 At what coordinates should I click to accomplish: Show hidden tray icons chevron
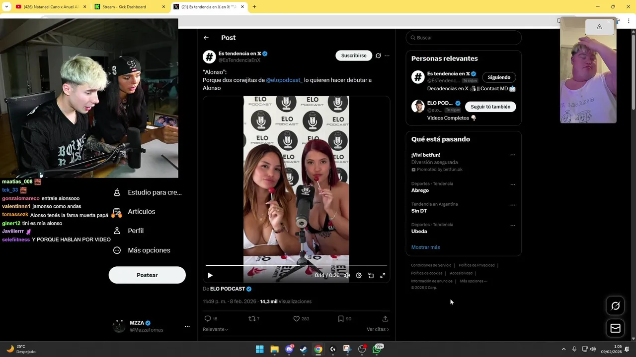[563, 349]
